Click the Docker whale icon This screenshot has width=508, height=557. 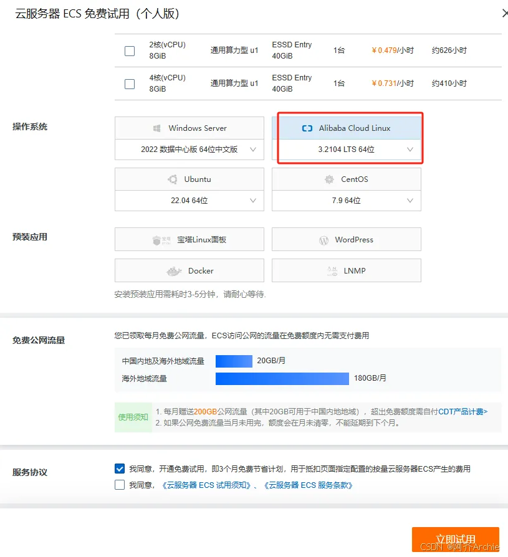tap(174, 272)
